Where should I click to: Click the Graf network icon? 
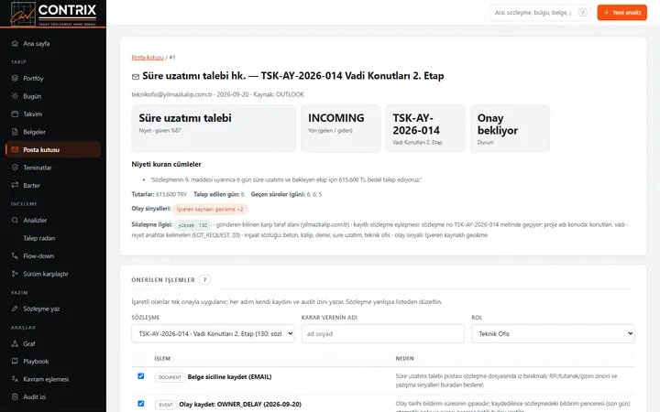point(15,343)
